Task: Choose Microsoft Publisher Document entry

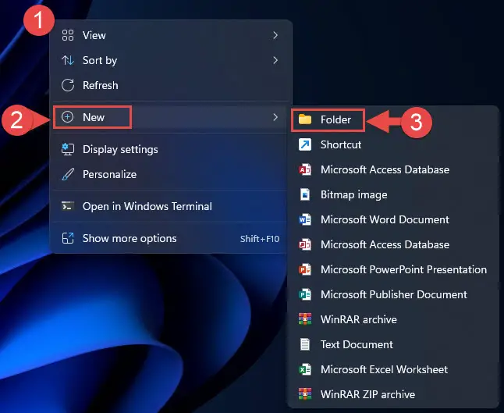Action: [x=393, y=294]
